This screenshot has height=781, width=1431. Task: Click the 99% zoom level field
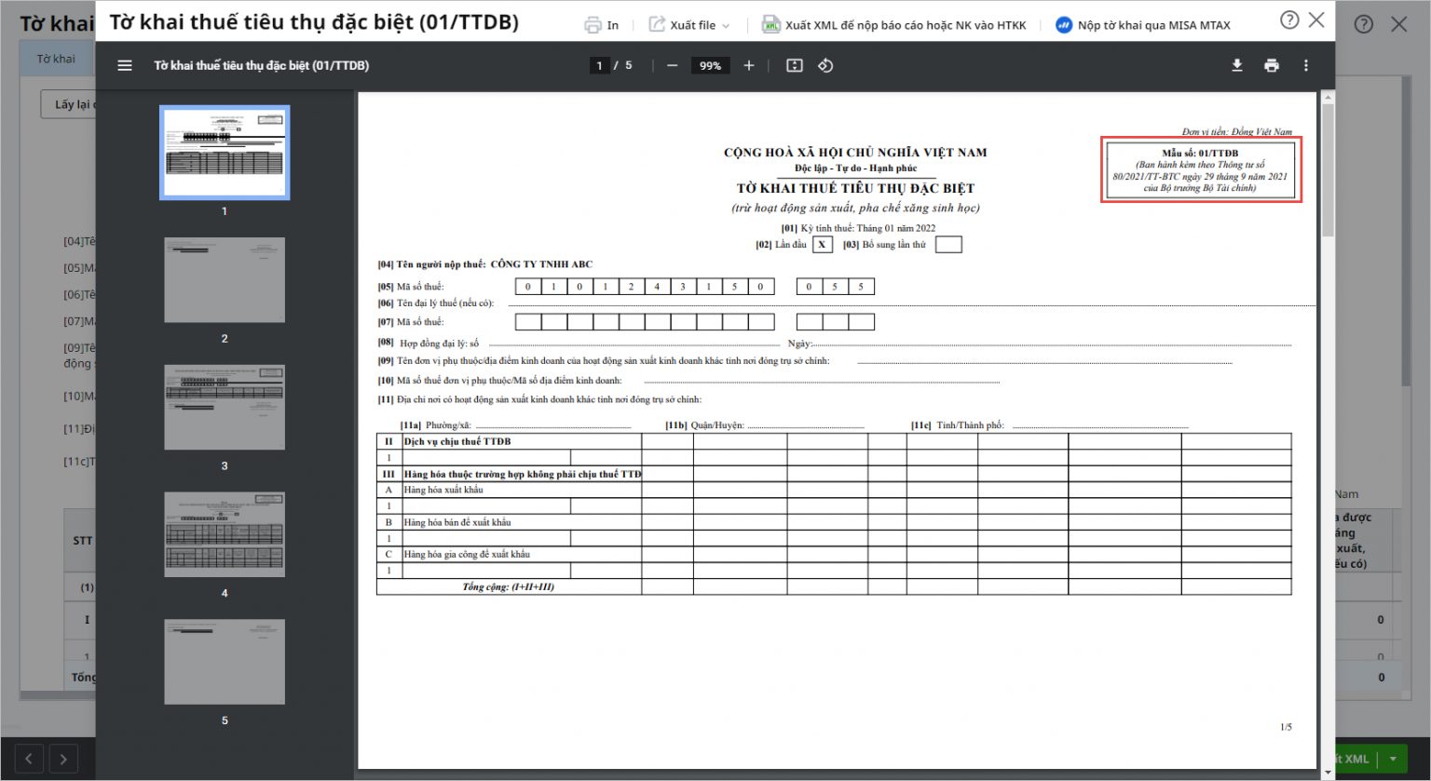tap(710, 65)
